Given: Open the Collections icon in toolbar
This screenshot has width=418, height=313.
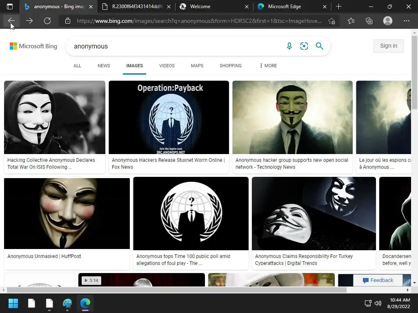Looking at the screenshot, I should [x=369, y=21].
